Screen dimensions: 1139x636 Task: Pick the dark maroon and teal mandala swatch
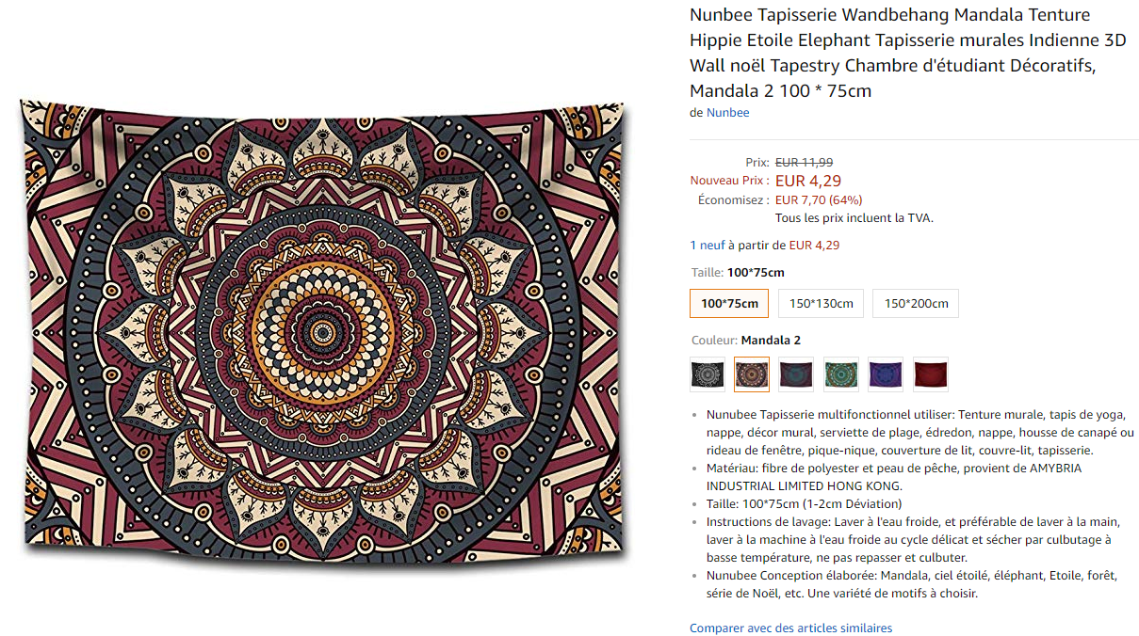[x=796, y=374]
